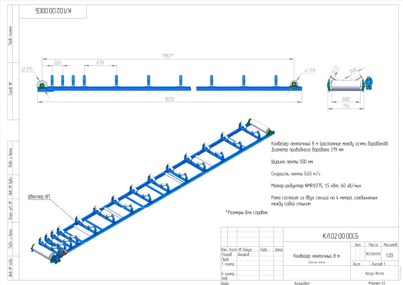Click the 'Сборочный чертеж' subtitle

pos(316,262)
